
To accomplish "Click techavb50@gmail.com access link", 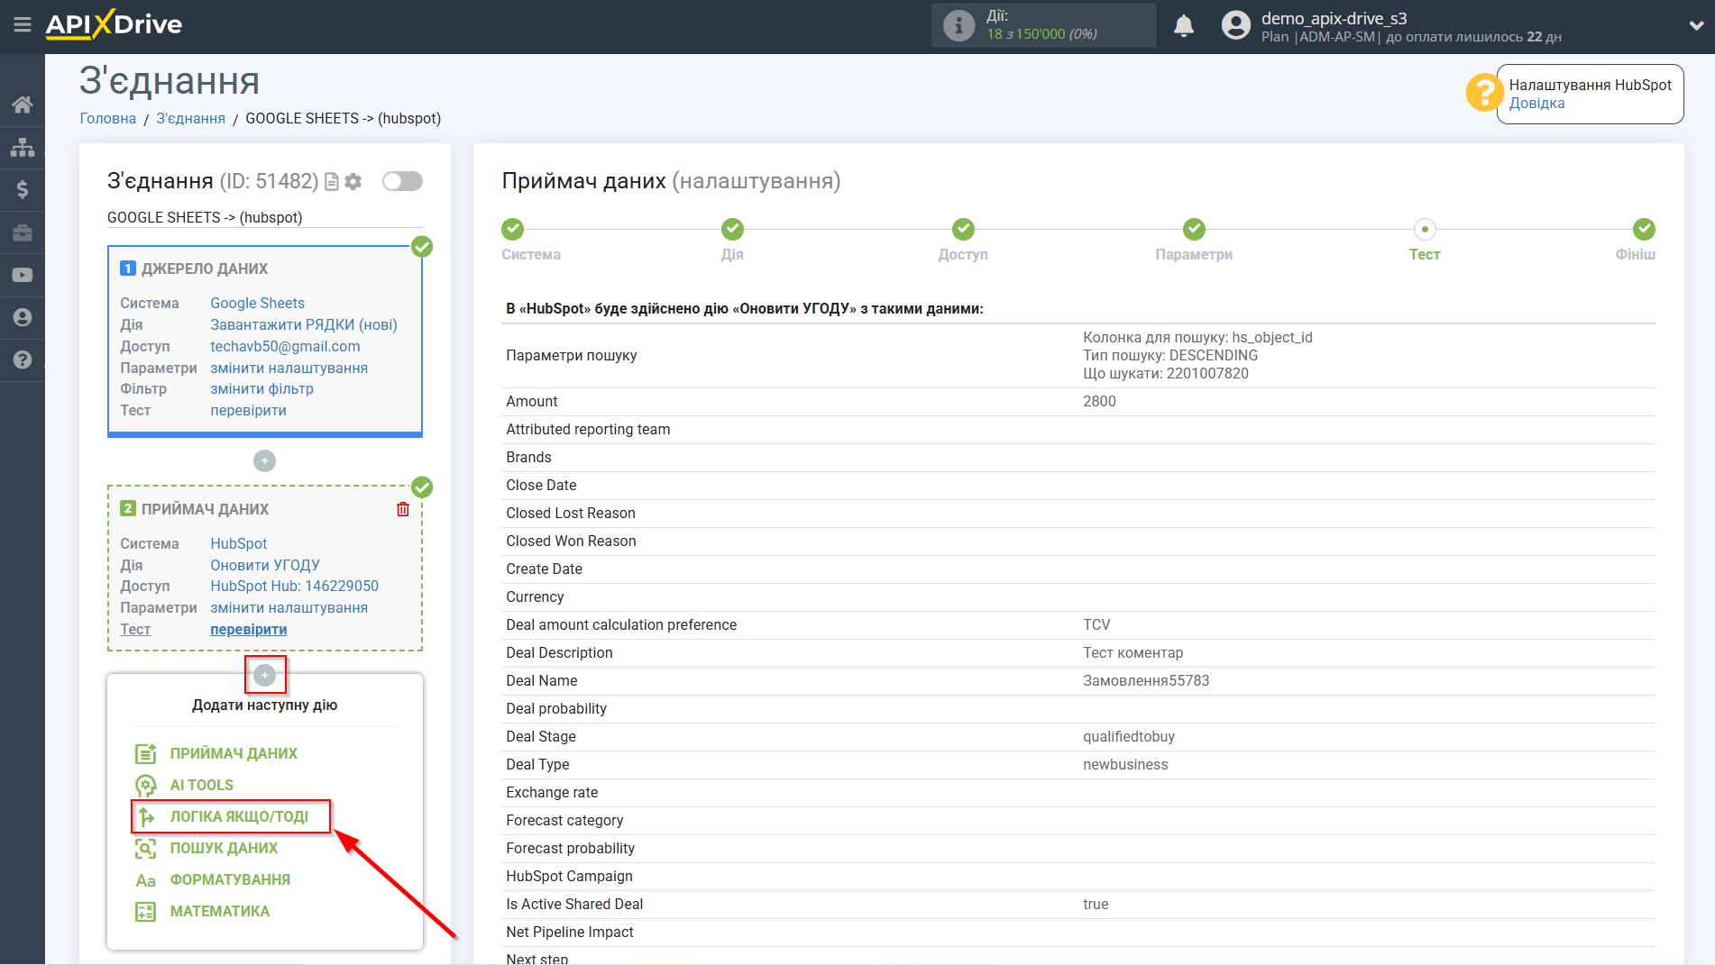I will pyautogui.click(x=285, y=346).
